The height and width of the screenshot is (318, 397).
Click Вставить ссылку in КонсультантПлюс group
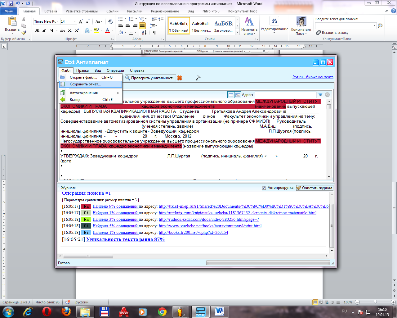tap(332, 33)
